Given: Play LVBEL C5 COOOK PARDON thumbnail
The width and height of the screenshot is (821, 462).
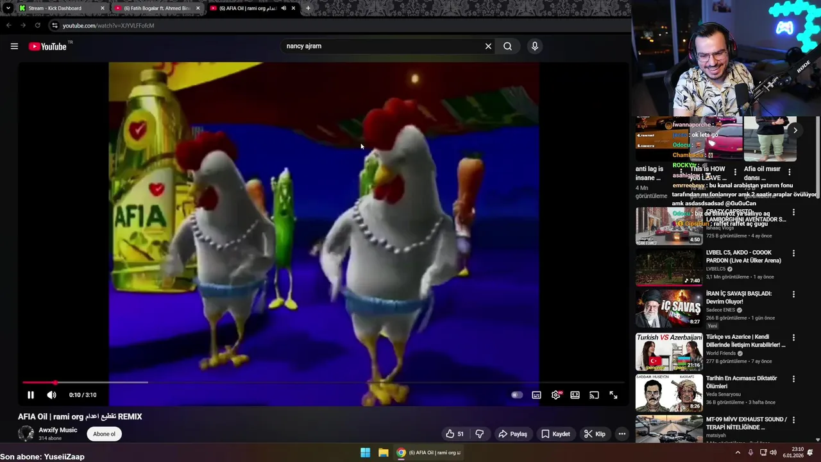Looking at the screenshot, I should (x=669, y=267).
